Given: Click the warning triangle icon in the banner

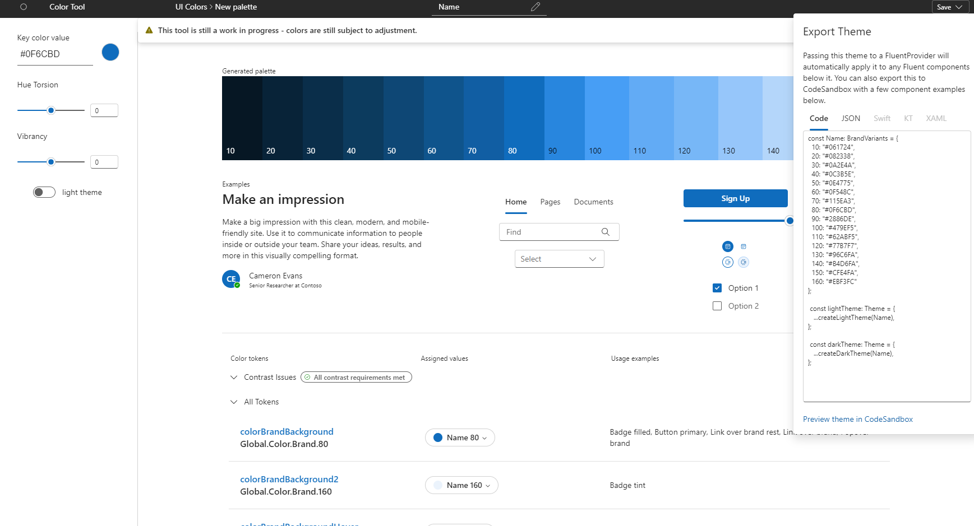Looking at the screenshot, I should pos(149,30).
